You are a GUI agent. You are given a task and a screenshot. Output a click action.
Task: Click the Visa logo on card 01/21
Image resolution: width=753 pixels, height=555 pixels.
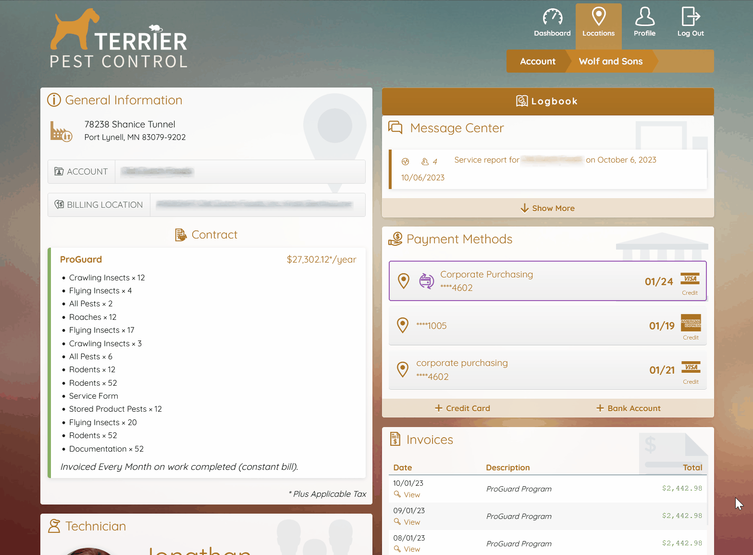[x=691, y=367]
